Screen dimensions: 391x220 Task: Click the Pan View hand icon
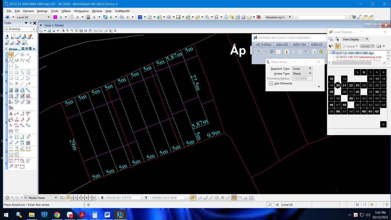tap(90, 31)
